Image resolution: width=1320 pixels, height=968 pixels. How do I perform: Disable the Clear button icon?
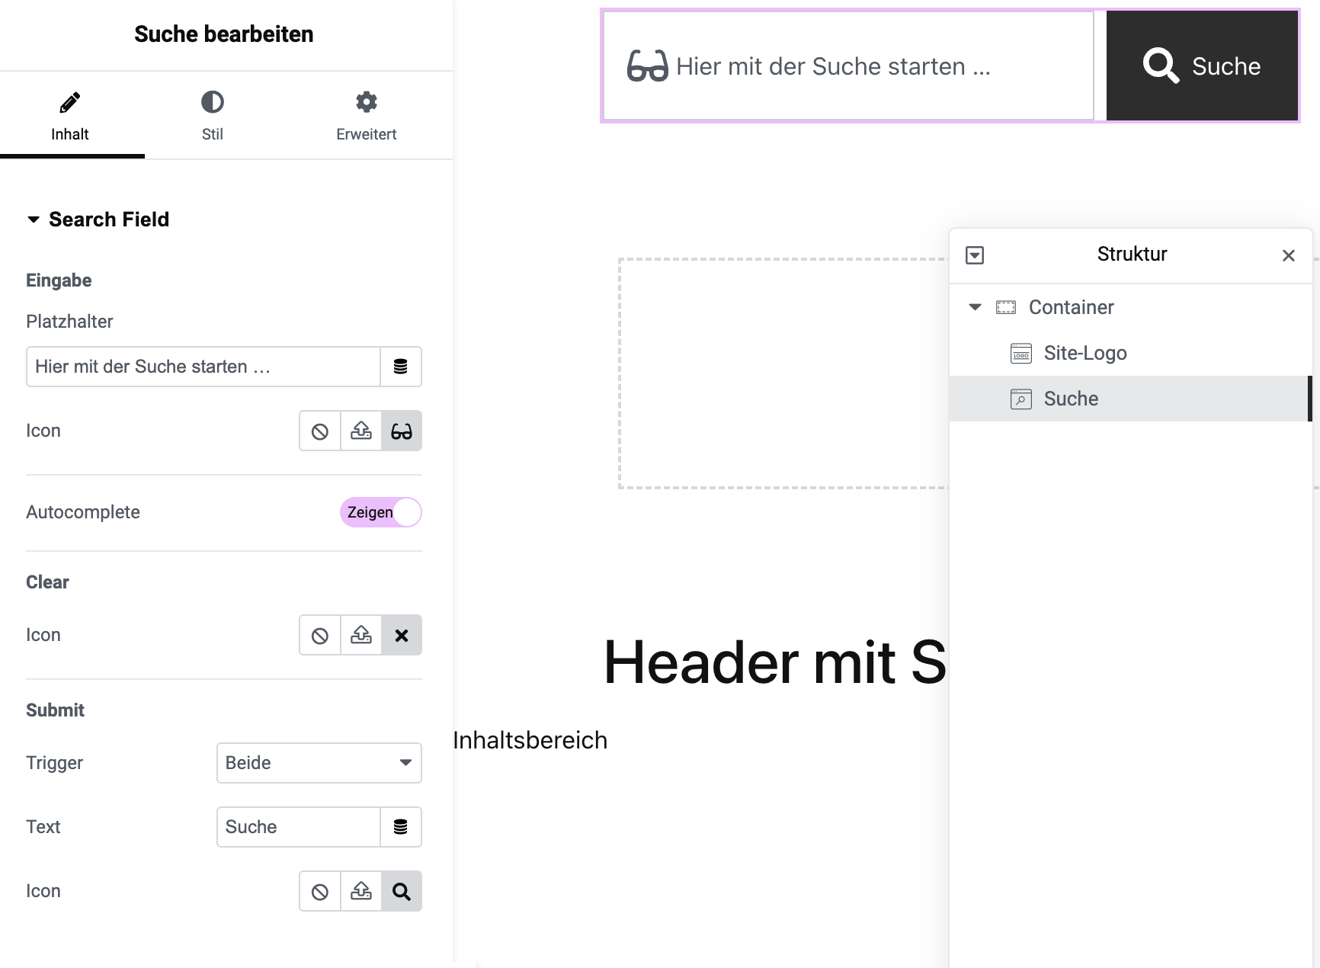click(x=320, y=636)
